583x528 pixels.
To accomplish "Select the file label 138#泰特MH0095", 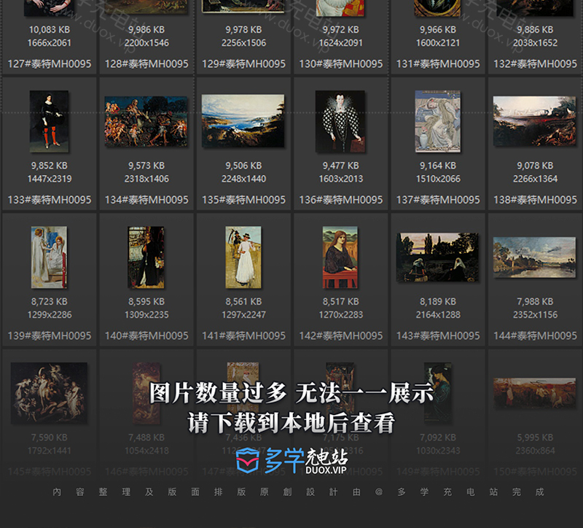I will tap(535, 200).
